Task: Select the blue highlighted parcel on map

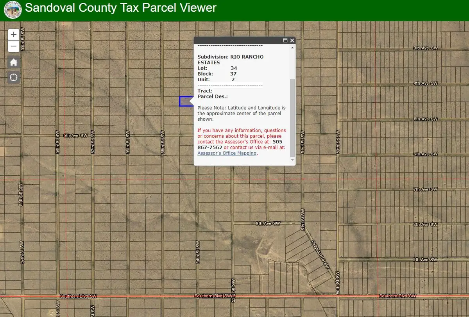Action: point(185,101)
